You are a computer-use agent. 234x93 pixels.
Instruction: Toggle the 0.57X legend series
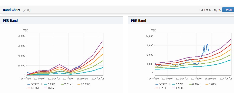178,84
